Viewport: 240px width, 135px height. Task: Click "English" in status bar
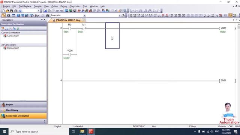coord(58,126)
